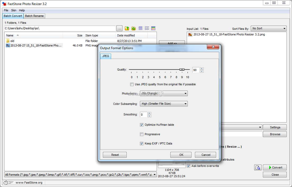Open the Photometric dropdown
Viewport: 292px width, 187px height.
pos(164,93)
